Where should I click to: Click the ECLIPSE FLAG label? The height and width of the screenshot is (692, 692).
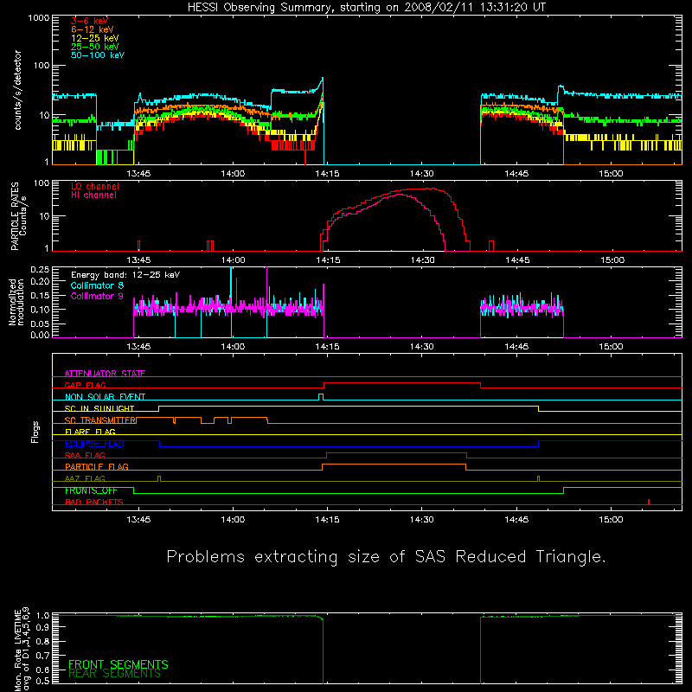94,444
